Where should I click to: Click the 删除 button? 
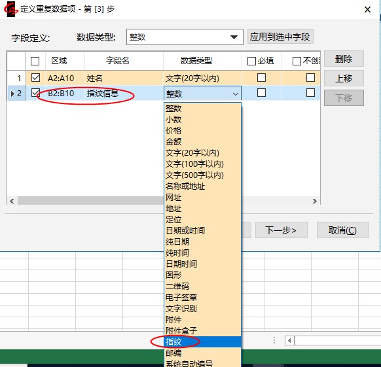344,58
